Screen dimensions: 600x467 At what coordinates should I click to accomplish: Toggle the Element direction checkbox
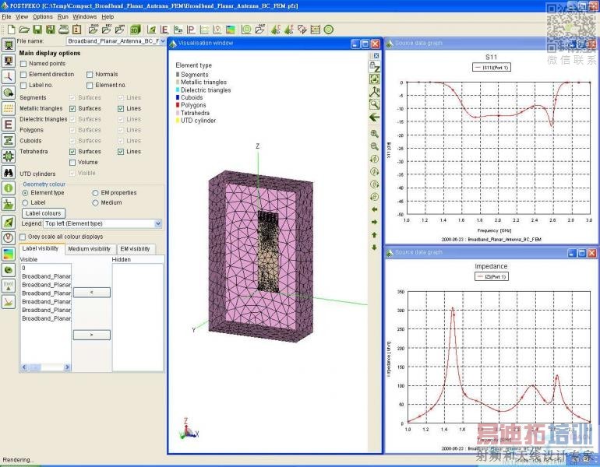[23, 75]
